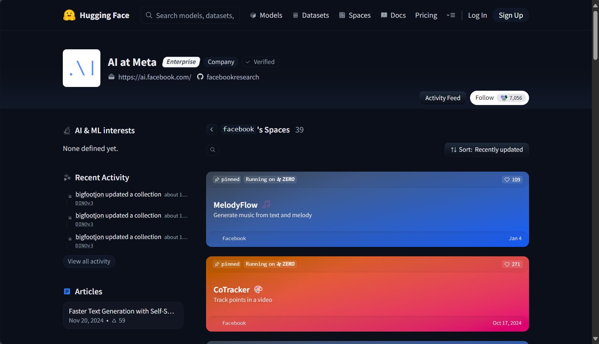Open the Models menu item
Image resolution: width=599 pixels, height=344 pixels.
[x=266, y=15]
